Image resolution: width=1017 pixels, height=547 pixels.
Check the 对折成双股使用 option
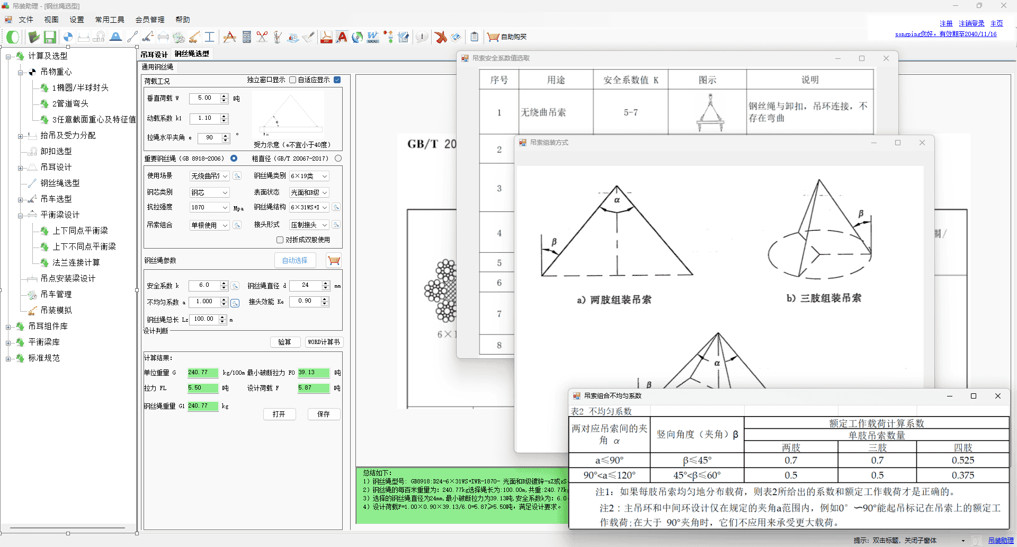[x=280, y=240]
